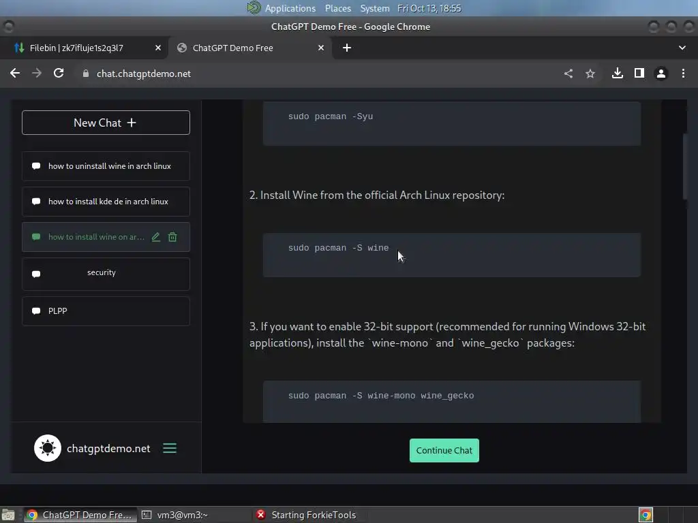This screenshot has width=698, height=523.
Task: Click the window menu button in title bar
Action: (x=8, y=27)
